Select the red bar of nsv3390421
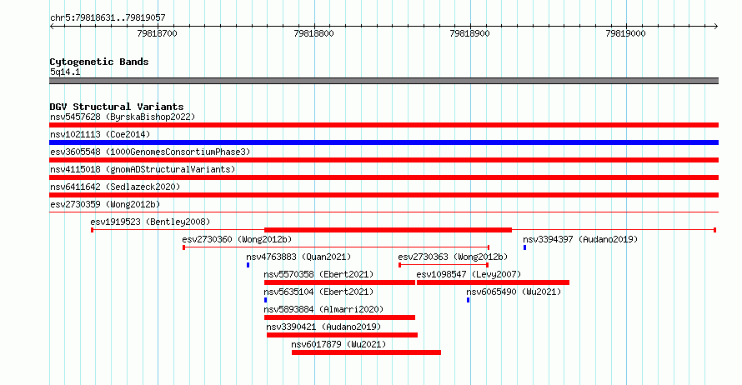Screen dimensions: 742x385 tap(342, 335)
